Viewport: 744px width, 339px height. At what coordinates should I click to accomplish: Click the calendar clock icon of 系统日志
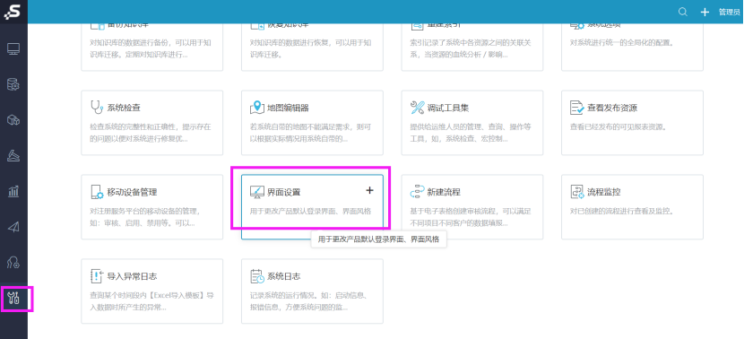pyautogui.click(x=256, y=276)
